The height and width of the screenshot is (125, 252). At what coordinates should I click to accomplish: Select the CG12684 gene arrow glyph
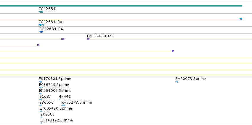[x=41, y=12]
